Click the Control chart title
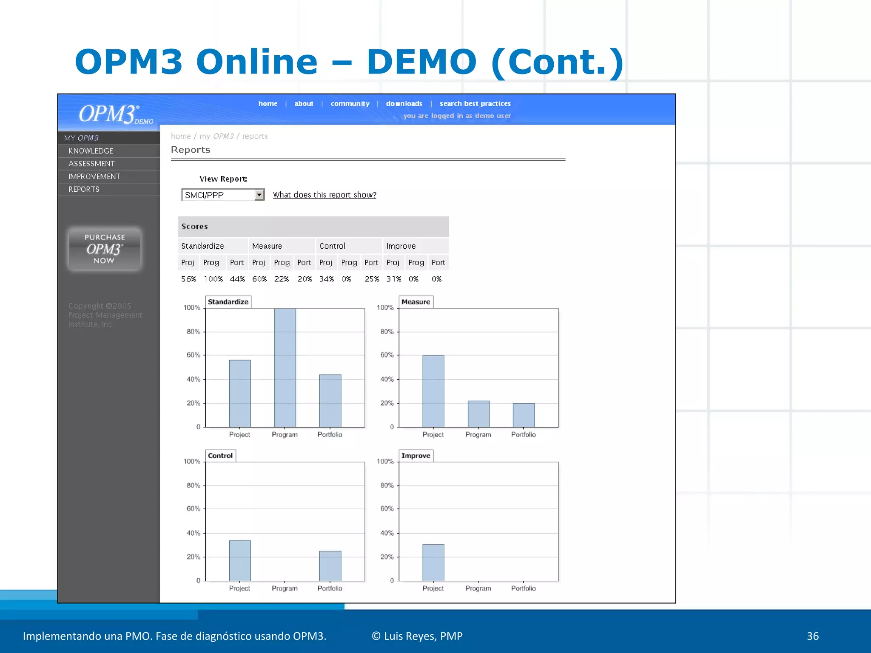This screenshot has width=871, height=653. point(220,456)
